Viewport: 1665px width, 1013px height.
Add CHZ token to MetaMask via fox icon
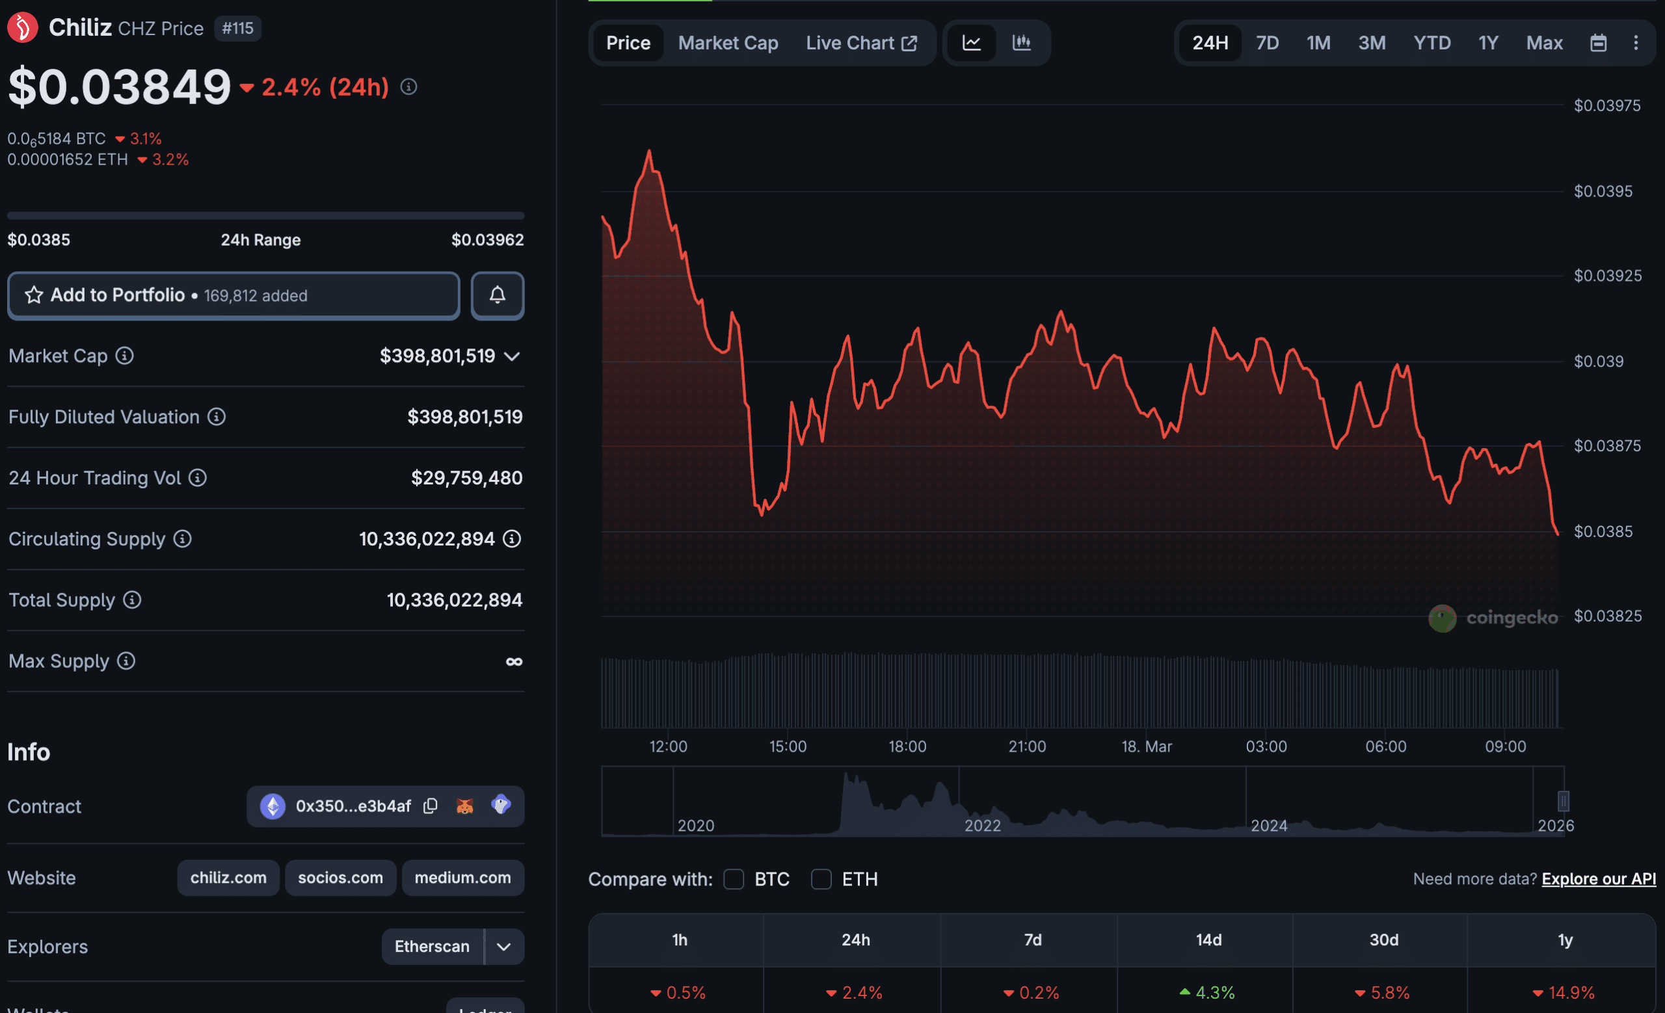tap(464, 806)
